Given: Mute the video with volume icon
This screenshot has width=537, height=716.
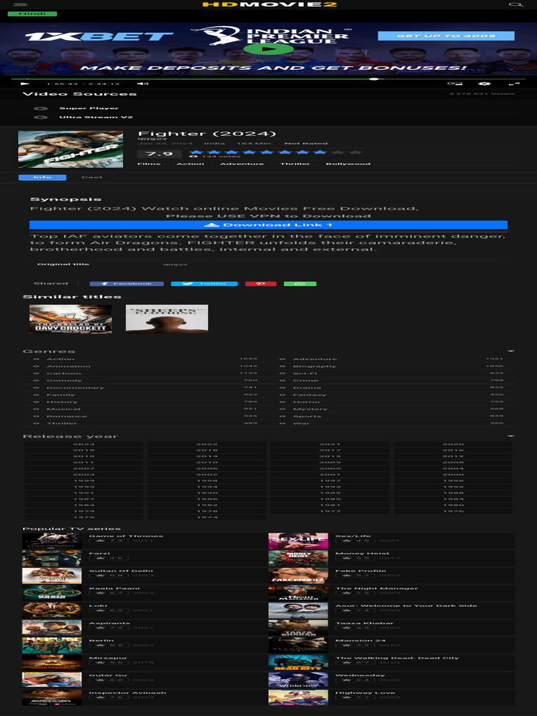Looking at the screenshot, I should pyautogui.click(x=143, y=84).
